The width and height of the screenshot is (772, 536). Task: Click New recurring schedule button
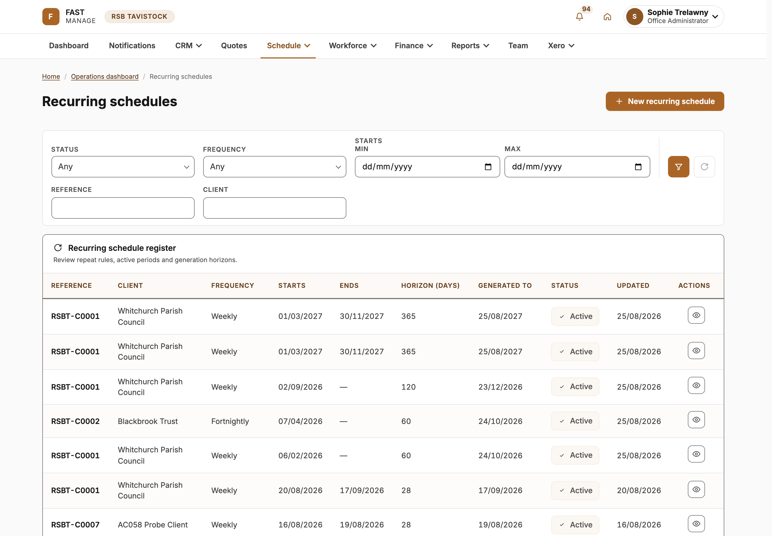665,101
